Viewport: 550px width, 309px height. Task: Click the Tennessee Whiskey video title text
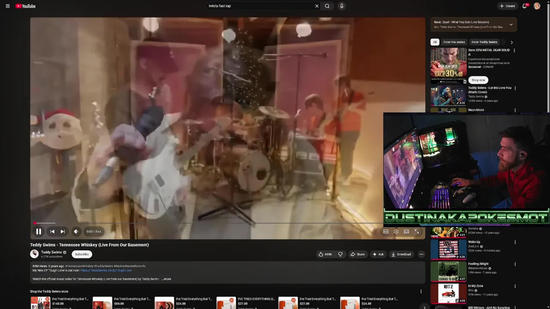click(x=89, y=245)
